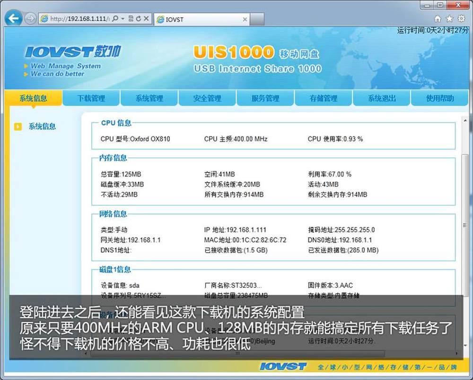The width and height of the screenshot is (473, 380).
Task: Click '磁盘缓冲:33MB' value
Action: coord(122,184)
